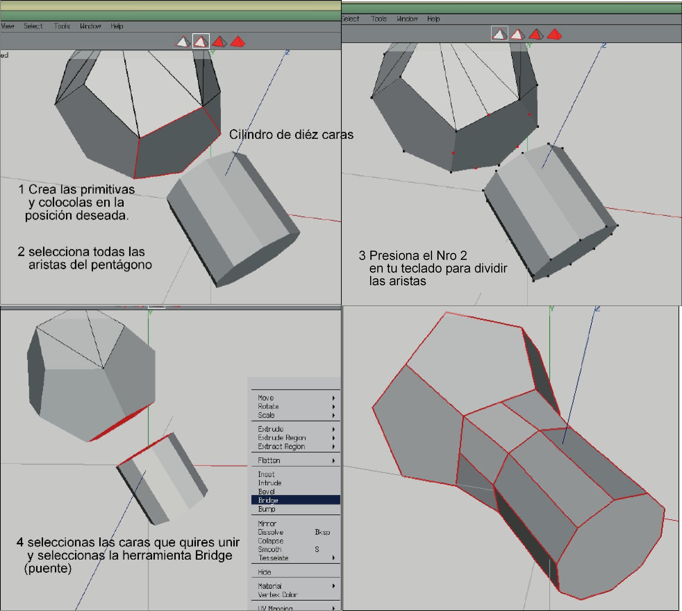Image resolution: width=682 pixels, height=611 pixels.
Task: Choose Bridge in the context menu
Action: click(x=268, y=500)
